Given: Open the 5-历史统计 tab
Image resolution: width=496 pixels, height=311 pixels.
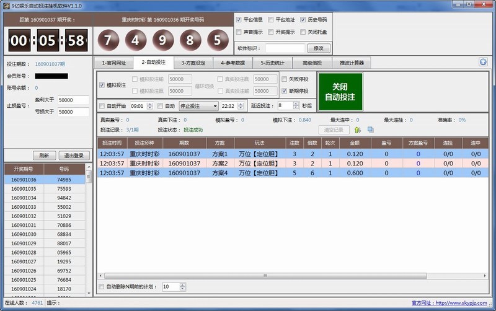Looking at the screenshot, I should click(272, 63).
